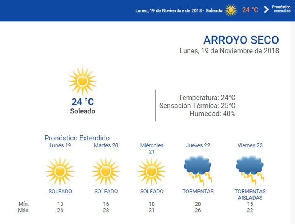Select the Lunes 19 day label
Viewport: 295px width, 224px height.
[60, 145]
